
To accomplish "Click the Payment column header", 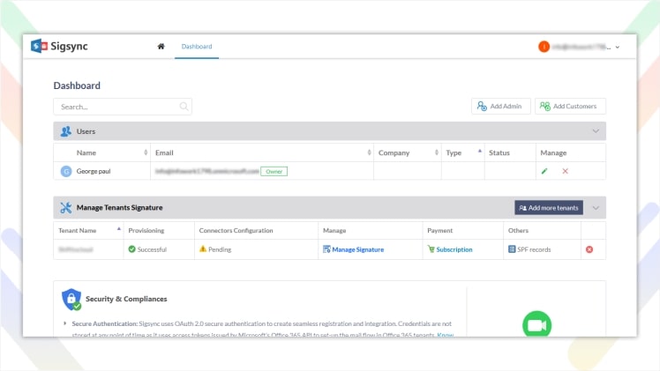I will 440,231.
